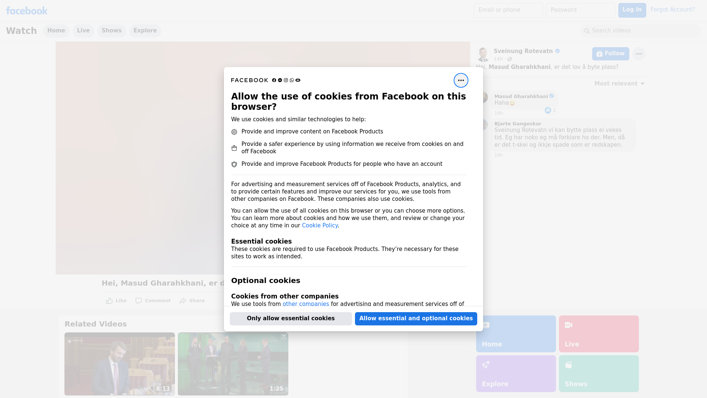Switch to the Explore tab

[145, 31]
